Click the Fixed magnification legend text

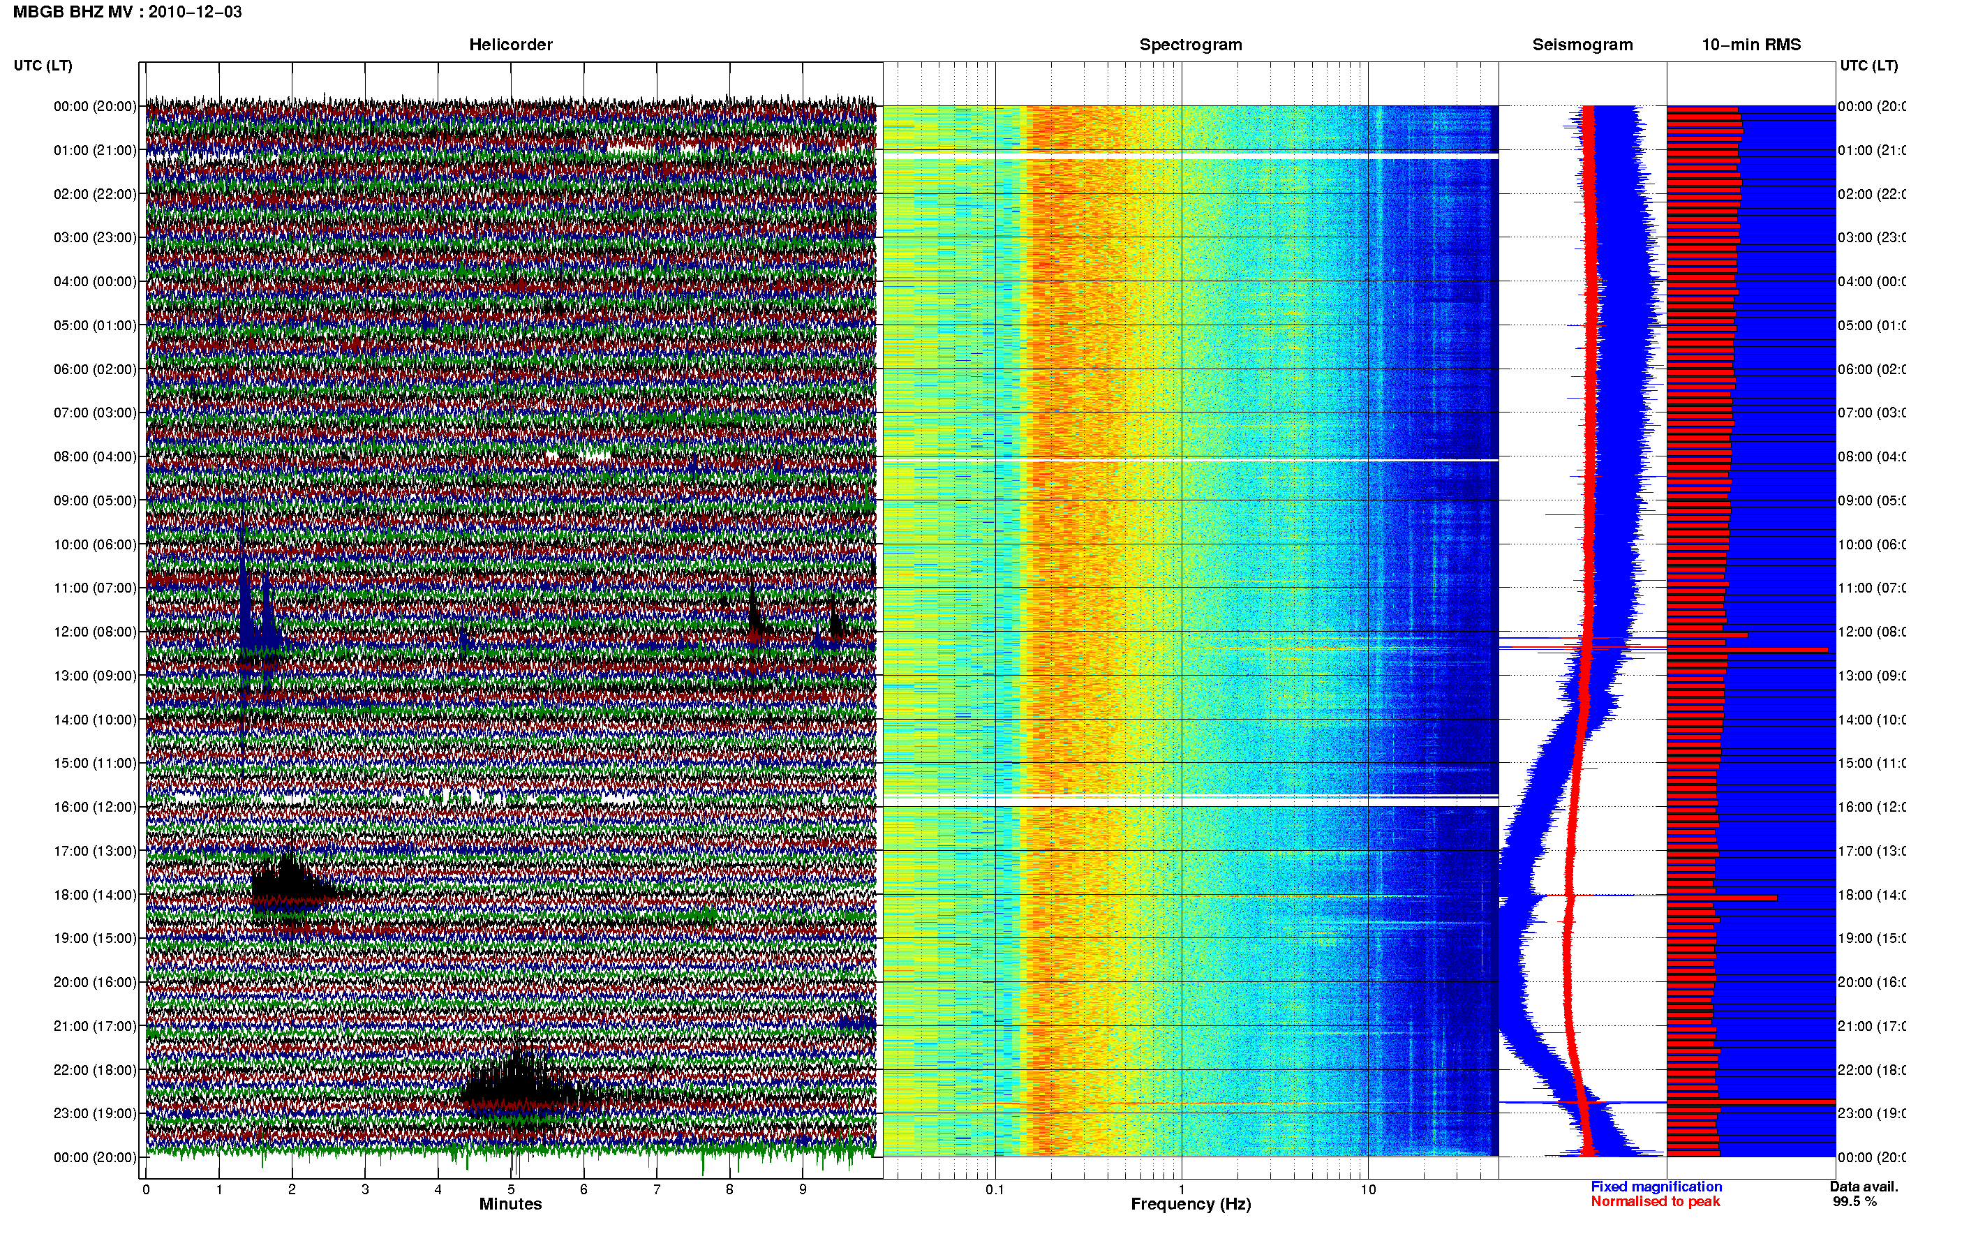point(1656,1186)
